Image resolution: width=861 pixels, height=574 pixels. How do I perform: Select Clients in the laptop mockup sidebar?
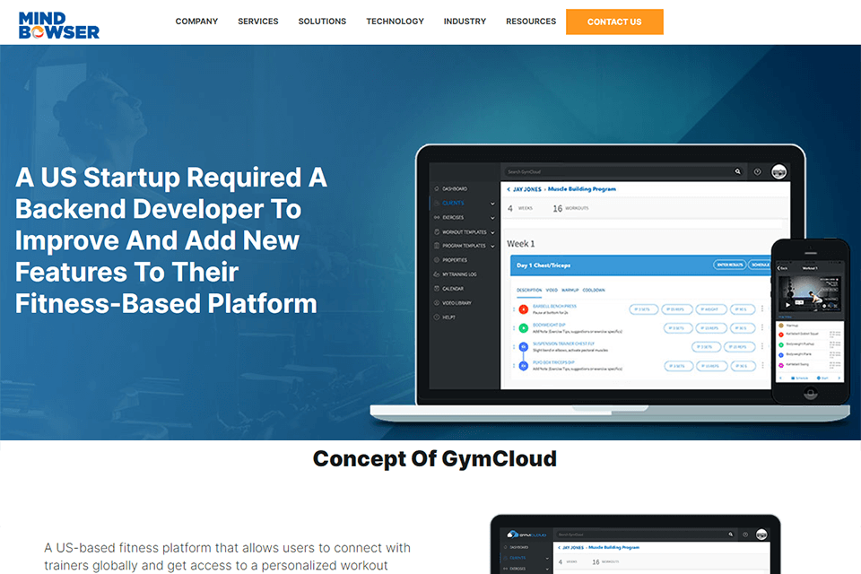click(453, 203)
